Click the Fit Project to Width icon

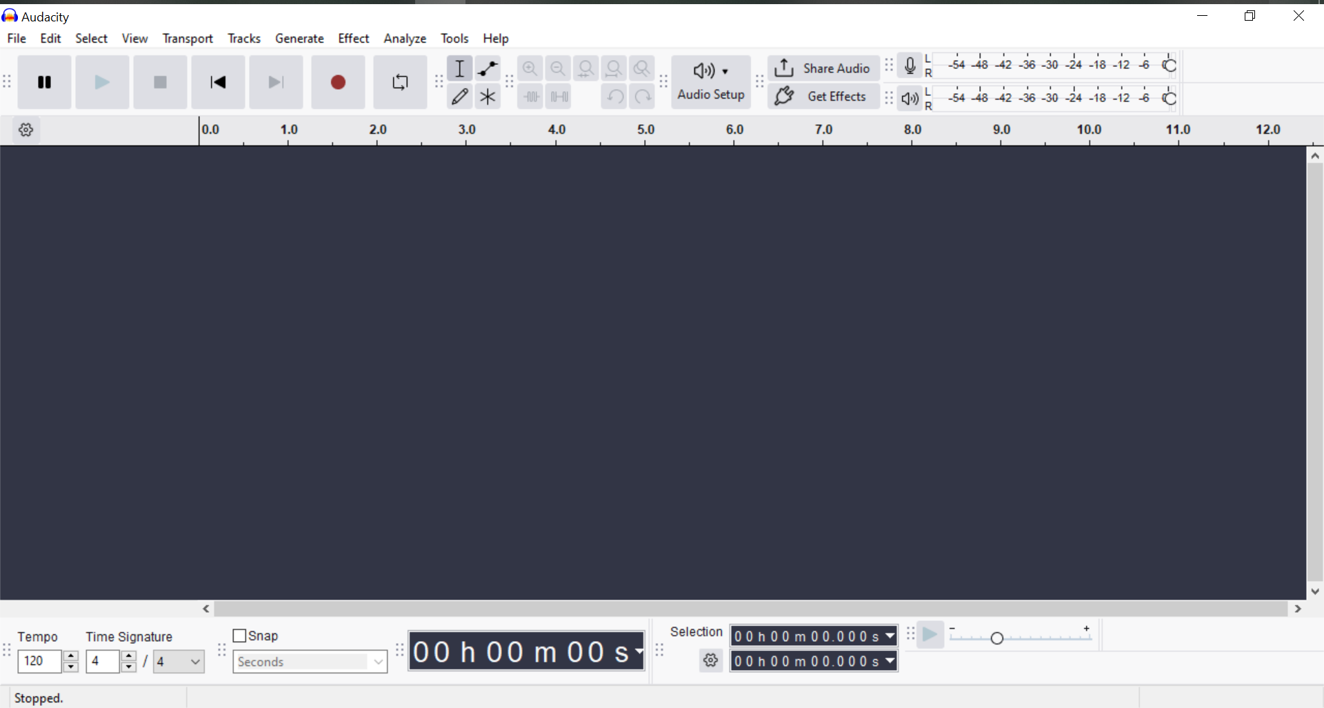pyautogui.click(x=614, y=68)
